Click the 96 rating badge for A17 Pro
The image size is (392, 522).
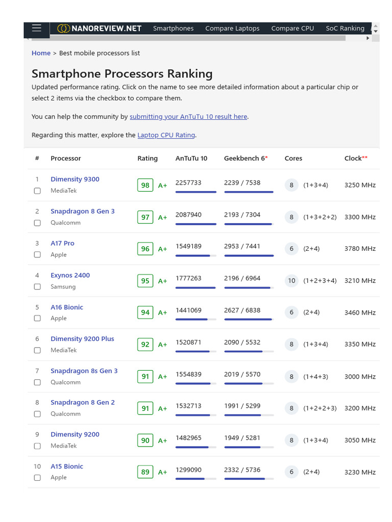coord(145,249)
